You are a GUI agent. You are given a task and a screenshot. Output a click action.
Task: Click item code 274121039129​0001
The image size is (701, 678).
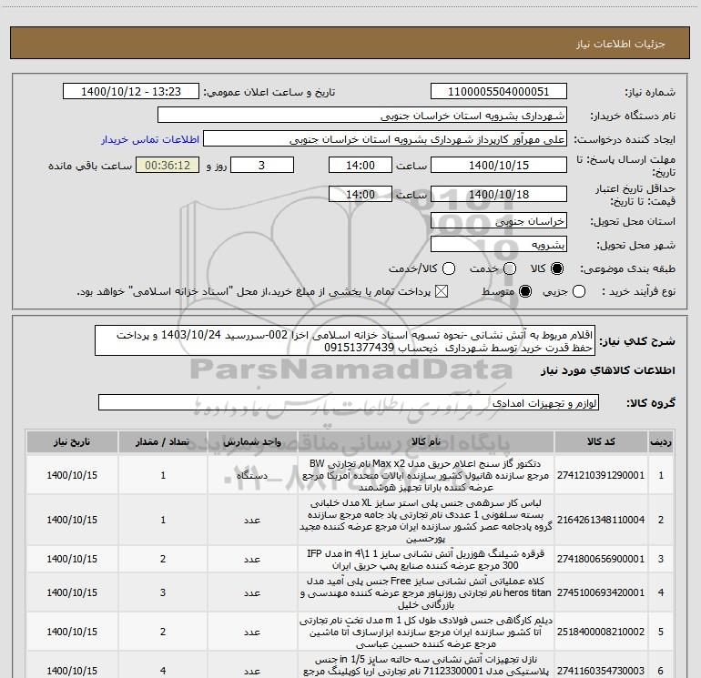pos(601,475)
